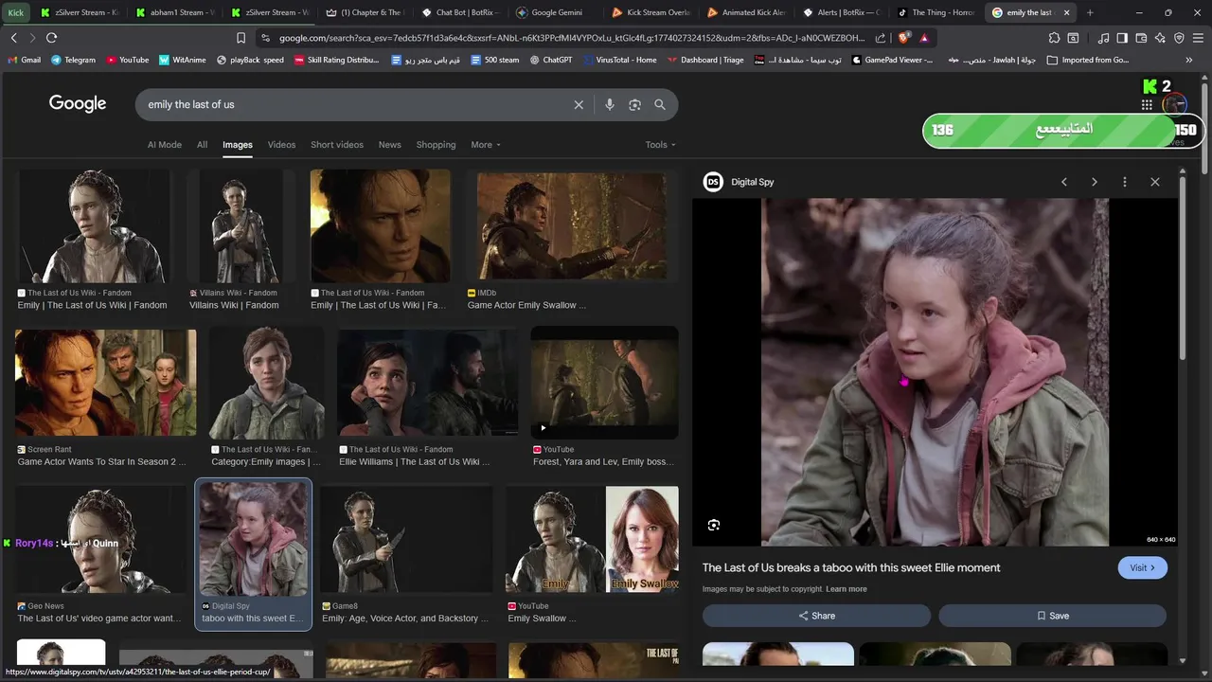The height and width of the screenshot is (682, 1212).
Task: Open the Gmail bookmark
Action: pos(24,60)
